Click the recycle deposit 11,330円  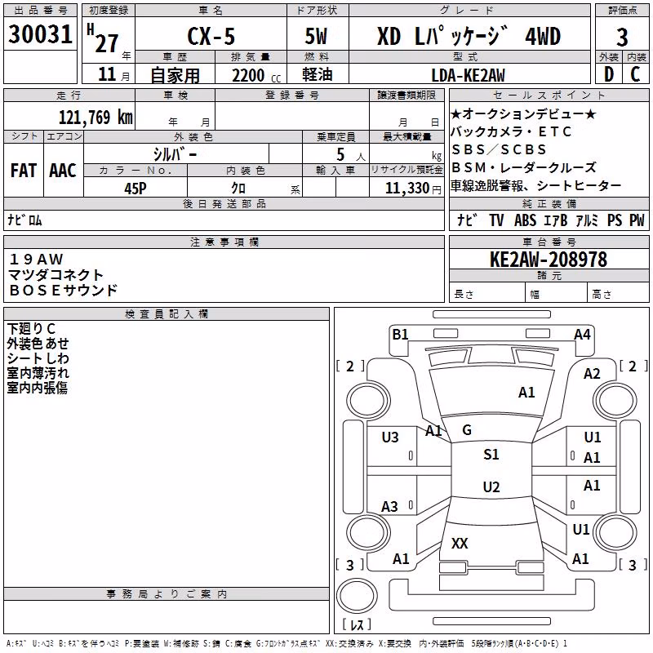click(x=413, y=189)
